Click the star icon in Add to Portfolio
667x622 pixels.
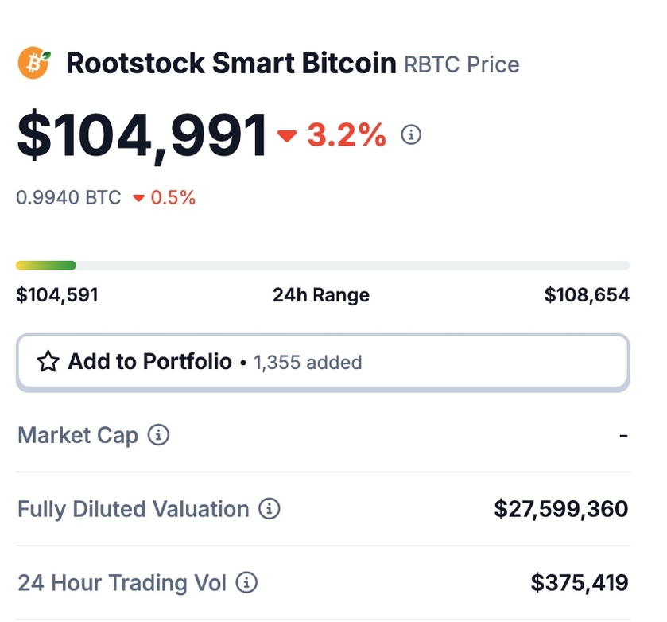coord(48,361)
